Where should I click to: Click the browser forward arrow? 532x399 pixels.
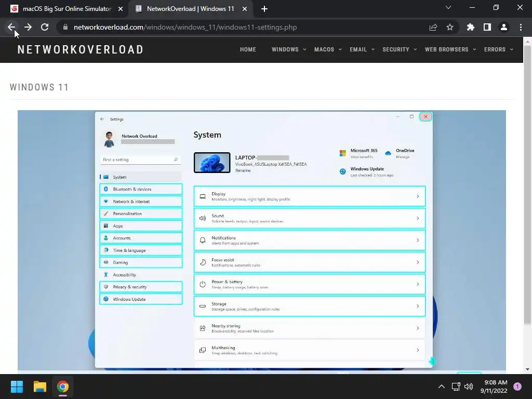pyautogui.click(x=28, y=27)
